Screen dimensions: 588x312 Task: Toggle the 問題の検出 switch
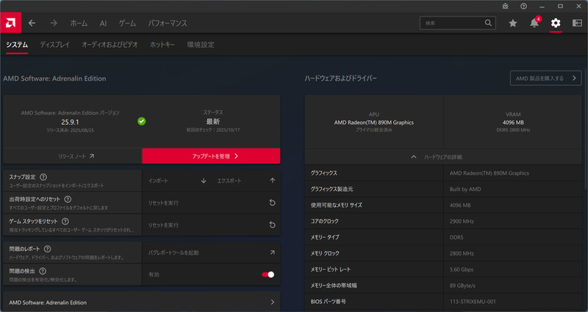268,275
